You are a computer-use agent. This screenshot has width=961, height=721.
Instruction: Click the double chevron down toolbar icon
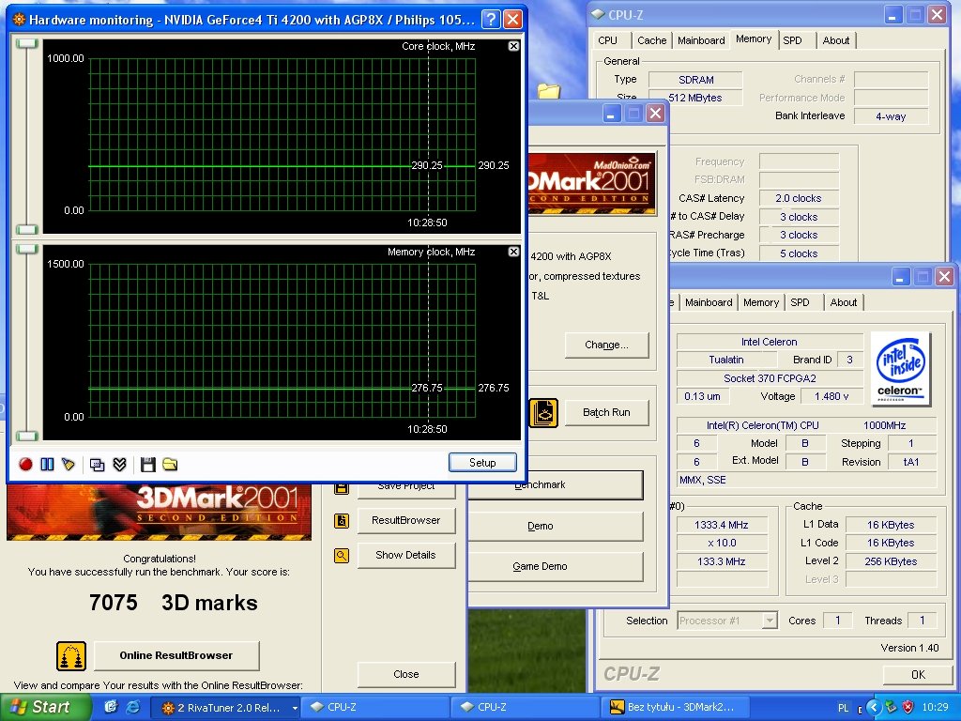point(119,464)
